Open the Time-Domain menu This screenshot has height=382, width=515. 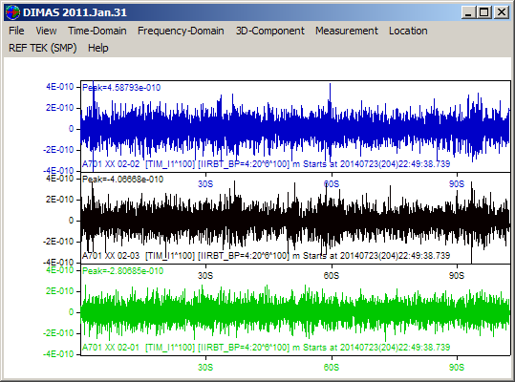click(x=97, y=31)
